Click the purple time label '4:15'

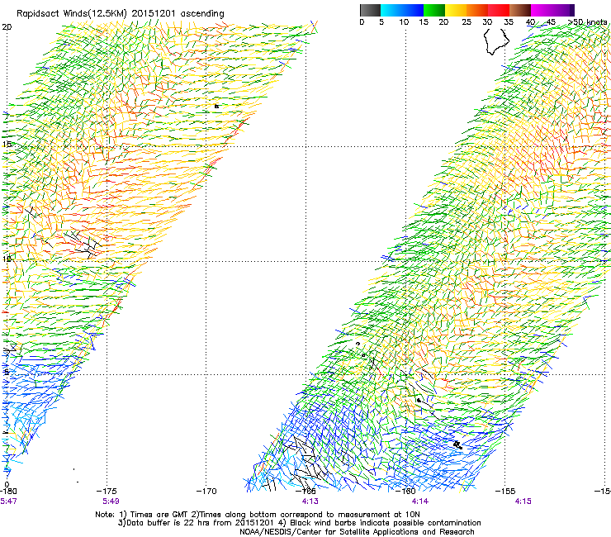point(523,501)
